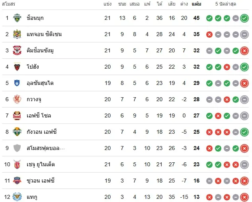Click the โปฮัง club crest
Image resolution: width=252 pixels, height=202 pixels.
pyautogui.click(x=17, y=67)
